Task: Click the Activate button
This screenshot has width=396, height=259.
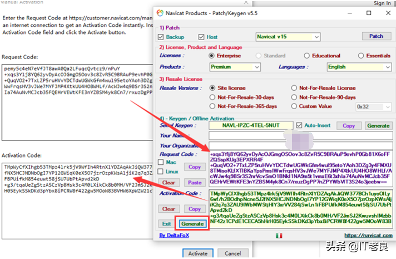Action: coord(198,253)
